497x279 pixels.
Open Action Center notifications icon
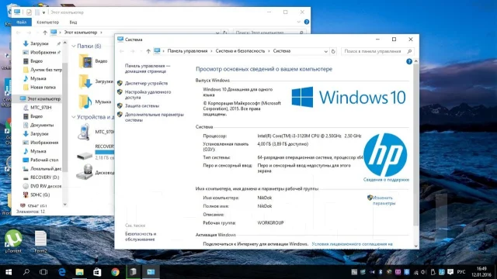pyautogui.click(x=450, y=272)
